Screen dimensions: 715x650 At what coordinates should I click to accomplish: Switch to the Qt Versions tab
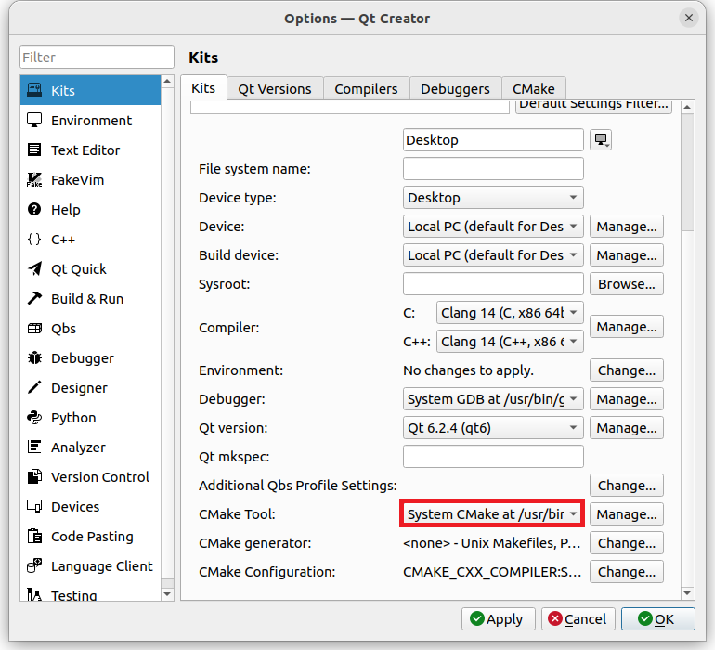point(275,88)
